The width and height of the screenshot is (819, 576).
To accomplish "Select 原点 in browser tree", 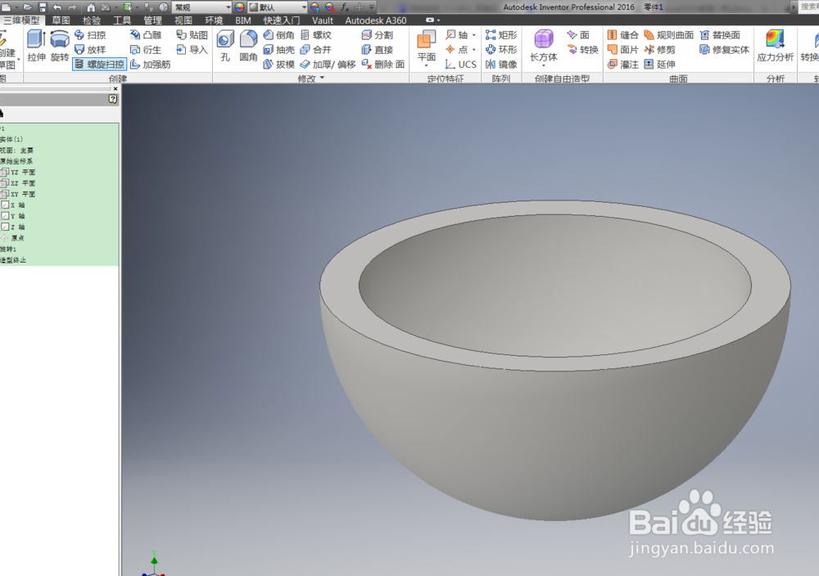I will [14, 238].
